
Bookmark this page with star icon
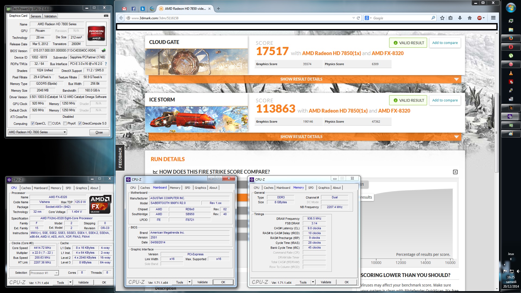coord(442,18)
